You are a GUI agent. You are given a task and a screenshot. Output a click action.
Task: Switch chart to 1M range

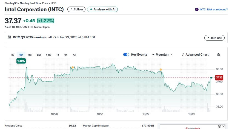[x=30, y=55]
